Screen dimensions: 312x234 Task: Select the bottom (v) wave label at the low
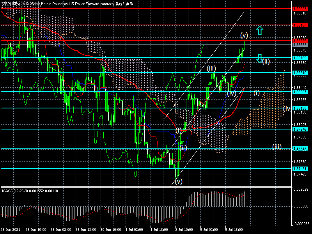pyautogui.click(x=178, y=181)
